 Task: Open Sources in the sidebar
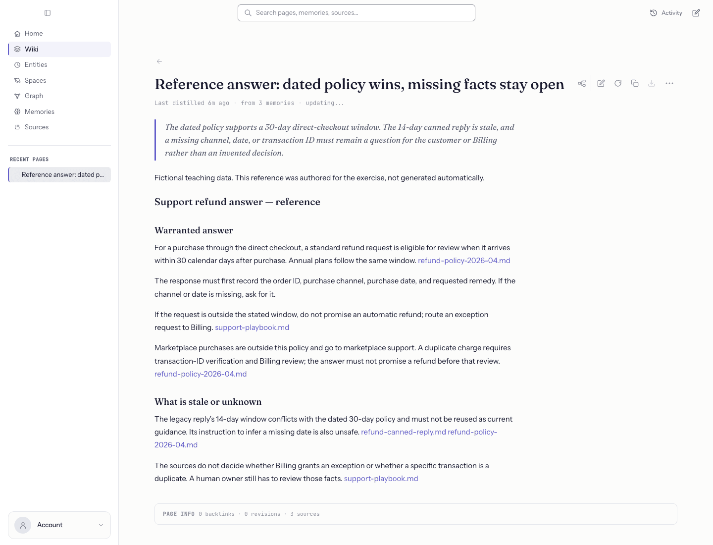point(59,127)
